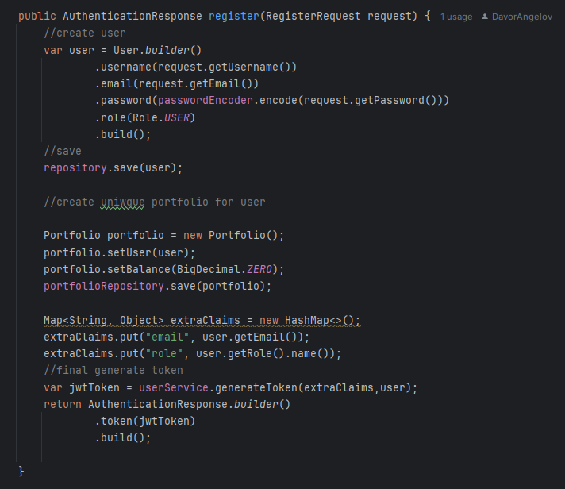Click the author person icon beside DavorAngelov

(486, 17)
